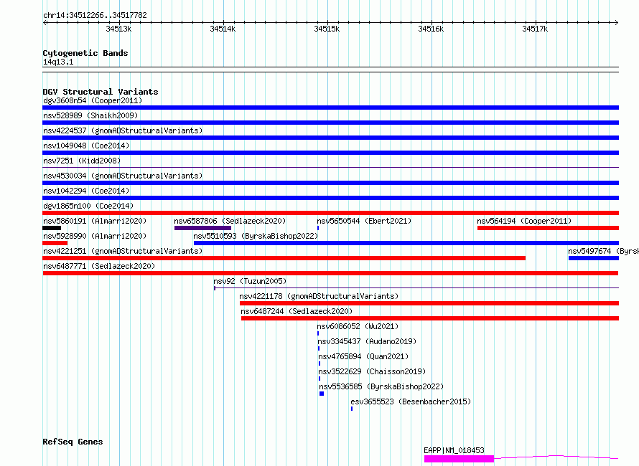Click the chr14:34512266..34517782 coordinates text
This screenshot has height=466, width=639.
click(95, 15)
